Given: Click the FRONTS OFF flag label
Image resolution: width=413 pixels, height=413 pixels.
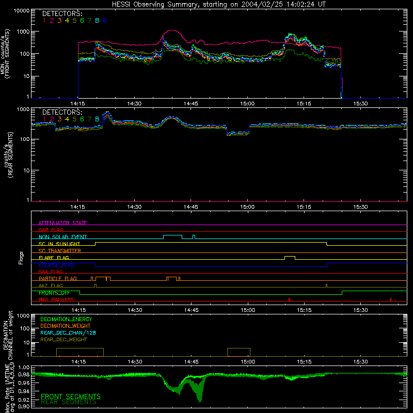Looking at the screenshot, I should (x=54, y=293).
